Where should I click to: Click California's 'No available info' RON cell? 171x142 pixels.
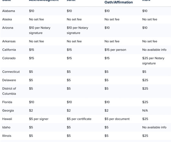point(154,50)
